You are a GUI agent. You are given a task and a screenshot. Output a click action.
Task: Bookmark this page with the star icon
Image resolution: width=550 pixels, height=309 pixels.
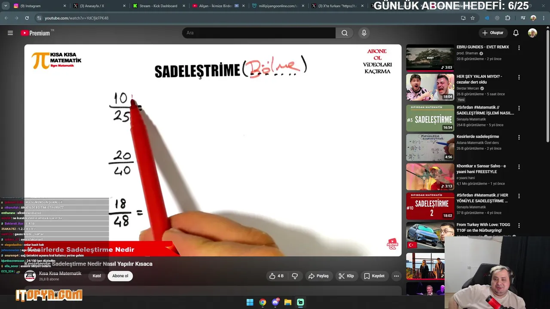pos(473,18)
